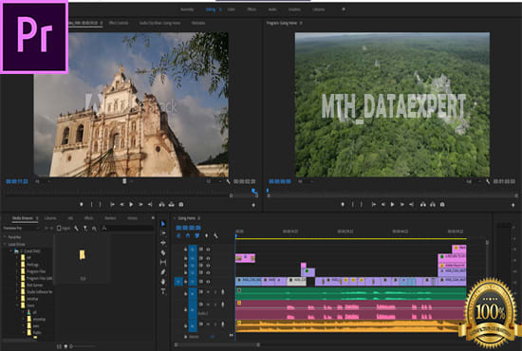Select the Slip tool
522x351 pixels.
[x=163, y=263]
